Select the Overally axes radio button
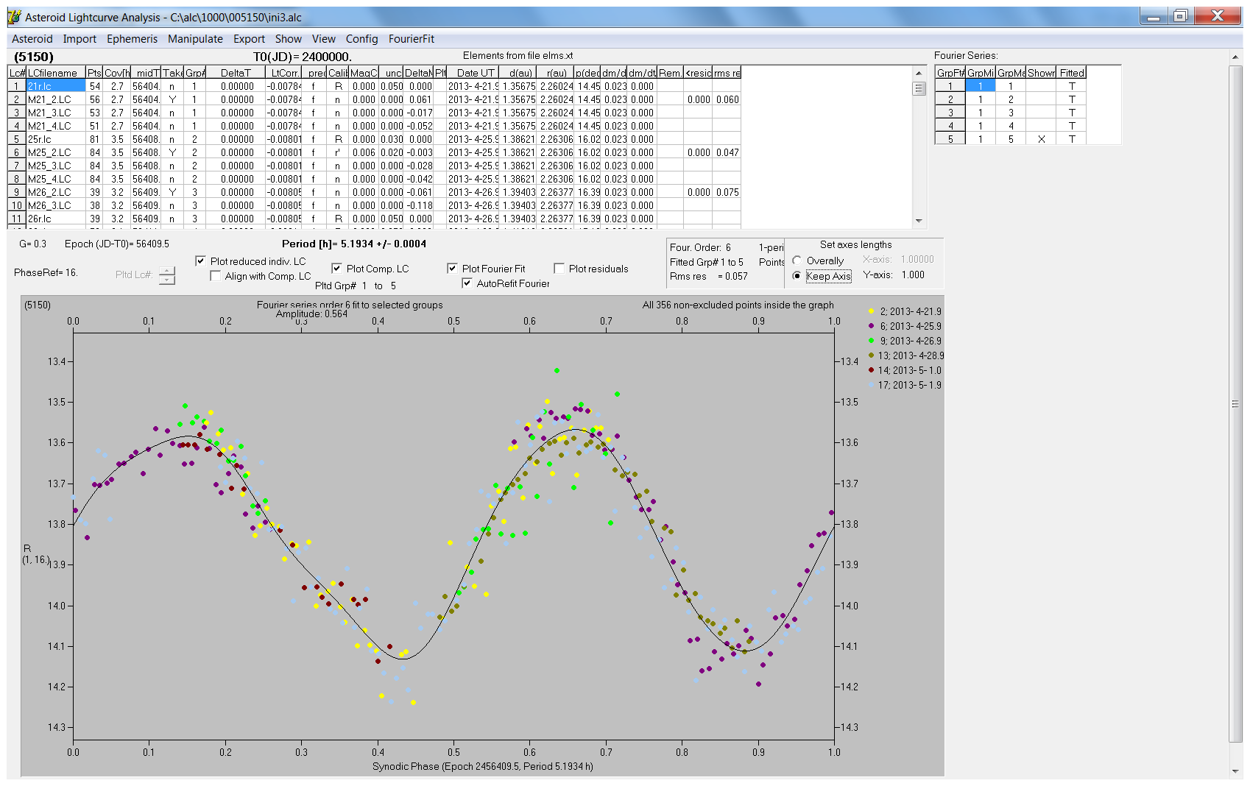 pyautogui.click(x=797, y=261)
